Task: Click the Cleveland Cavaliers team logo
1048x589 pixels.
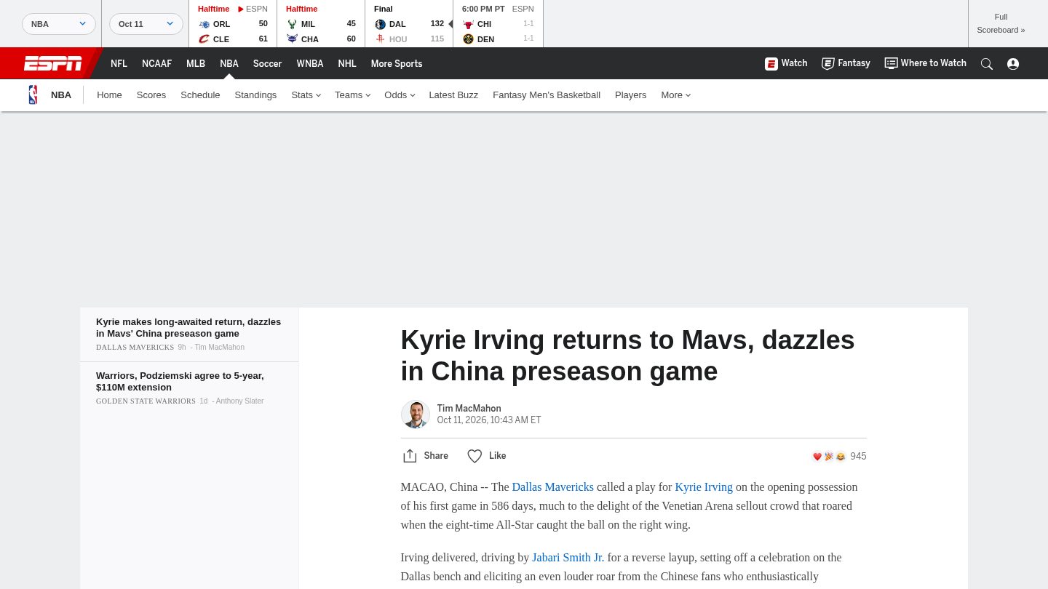Action: point(204,39)
